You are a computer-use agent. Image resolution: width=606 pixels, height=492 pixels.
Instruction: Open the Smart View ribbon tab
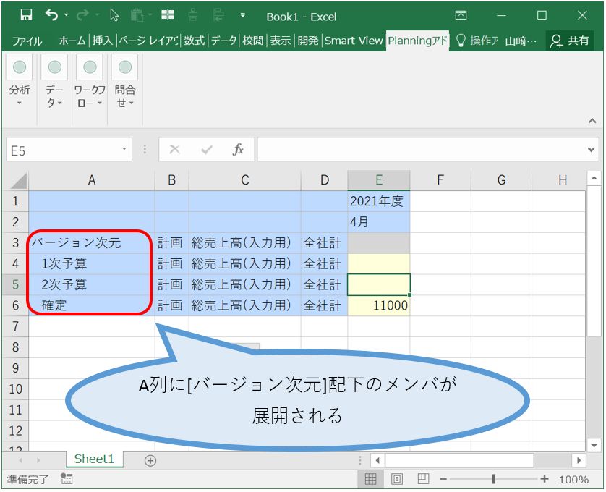tap(353, 41)
